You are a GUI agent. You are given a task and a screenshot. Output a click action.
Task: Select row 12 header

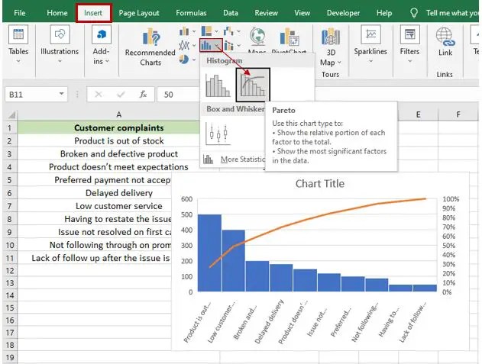(x=10, y=271)
